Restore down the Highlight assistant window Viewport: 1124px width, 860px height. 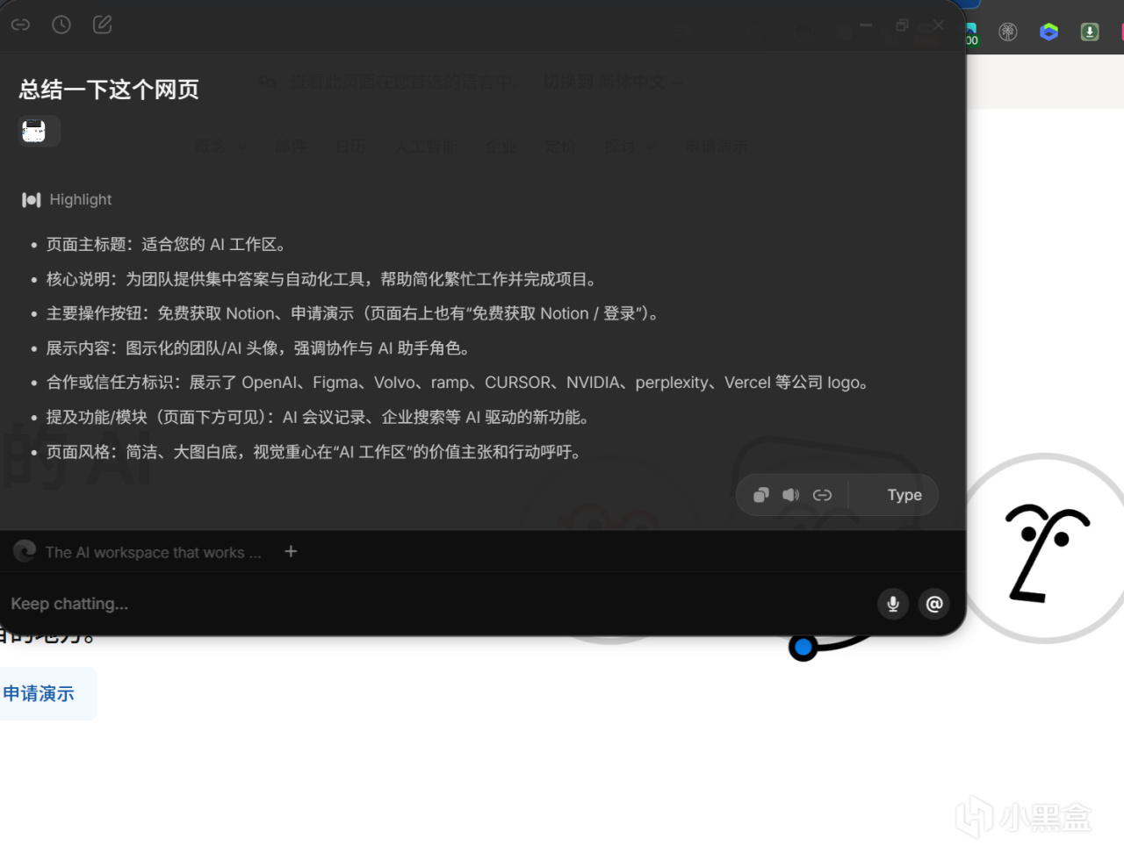point(902,25)
